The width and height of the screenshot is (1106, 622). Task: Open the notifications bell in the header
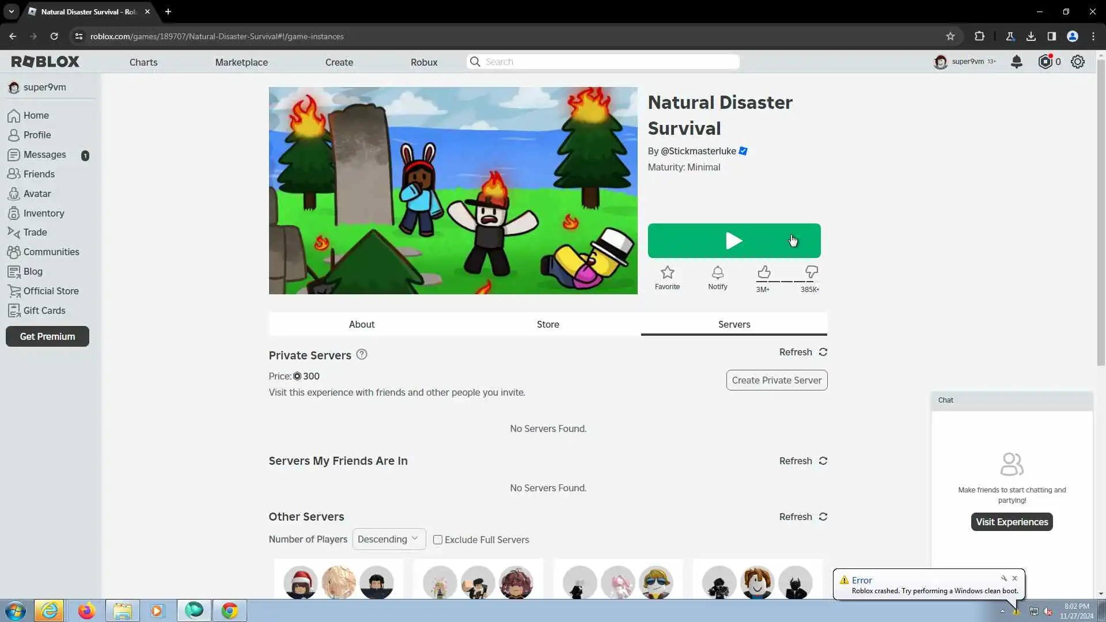[1016, 62]
